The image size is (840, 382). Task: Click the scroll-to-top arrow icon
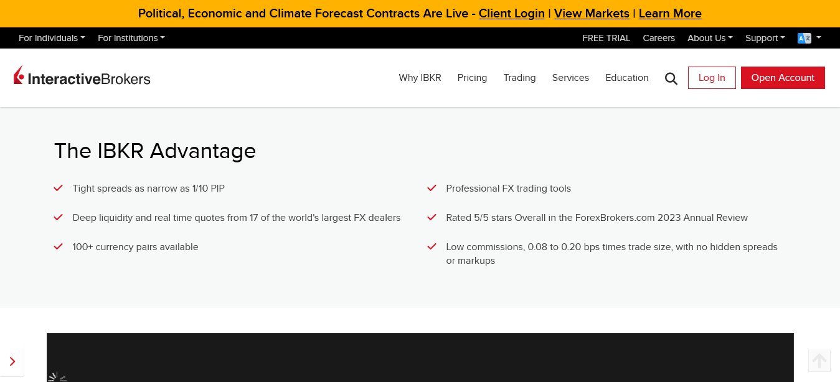coord(819,360)
